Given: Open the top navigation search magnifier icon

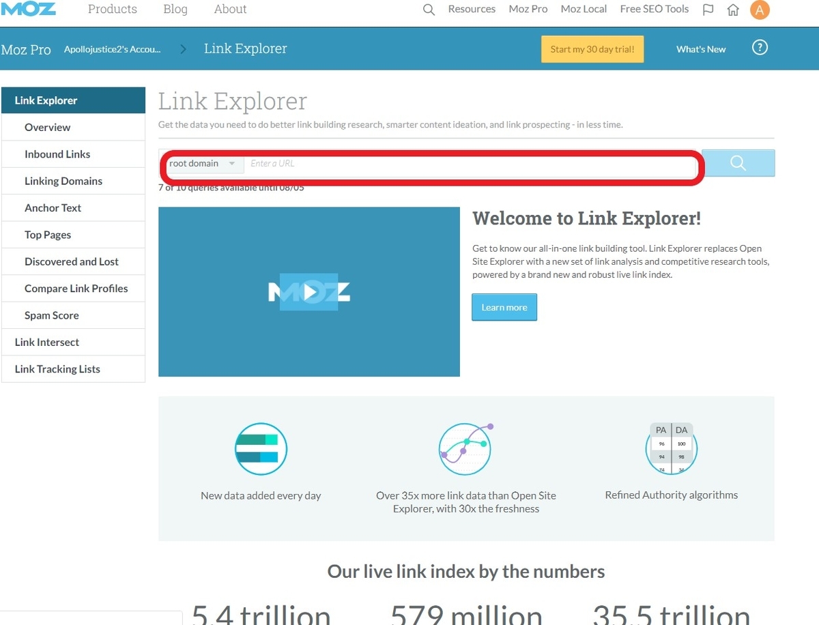Looking at the screenshot, I should coord(429,10).
